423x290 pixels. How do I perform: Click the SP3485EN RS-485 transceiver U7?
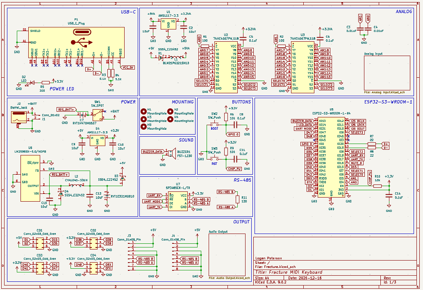178,201
